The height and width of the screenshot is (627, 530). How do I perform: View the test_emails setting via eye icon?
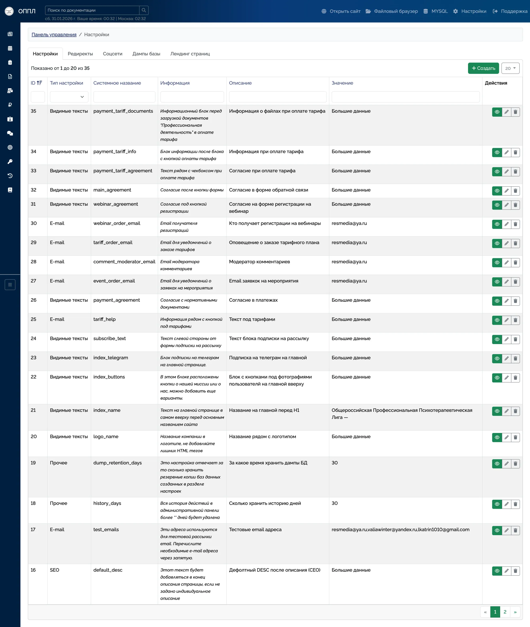point(497,530)
